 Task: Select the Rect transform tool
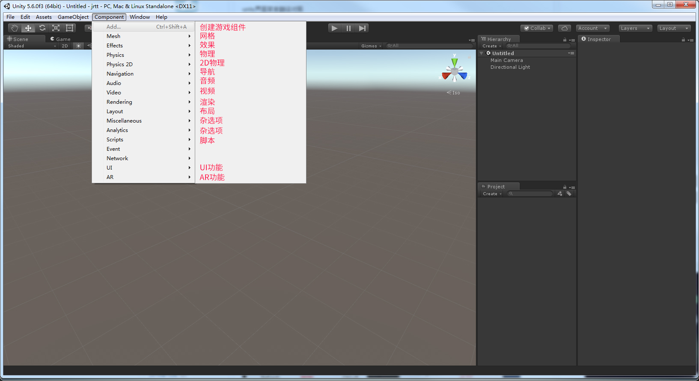[x=69, y=28]
